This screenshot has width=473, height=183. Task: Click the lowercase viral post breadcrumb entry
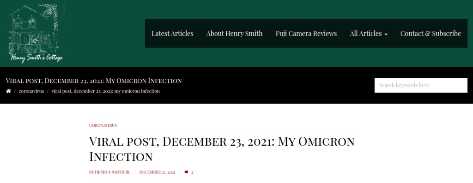pyautogui.click(x=106, y=91)
